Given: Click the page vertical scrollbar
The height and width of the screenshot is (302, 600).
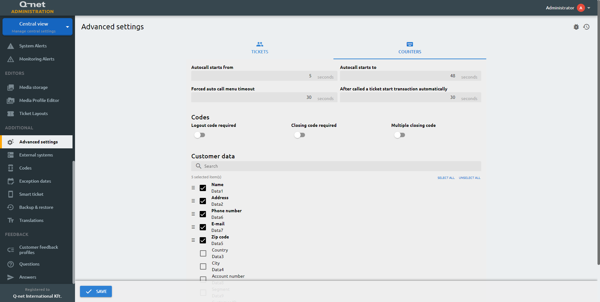Looking at the screenshot, I should [598, 132].
